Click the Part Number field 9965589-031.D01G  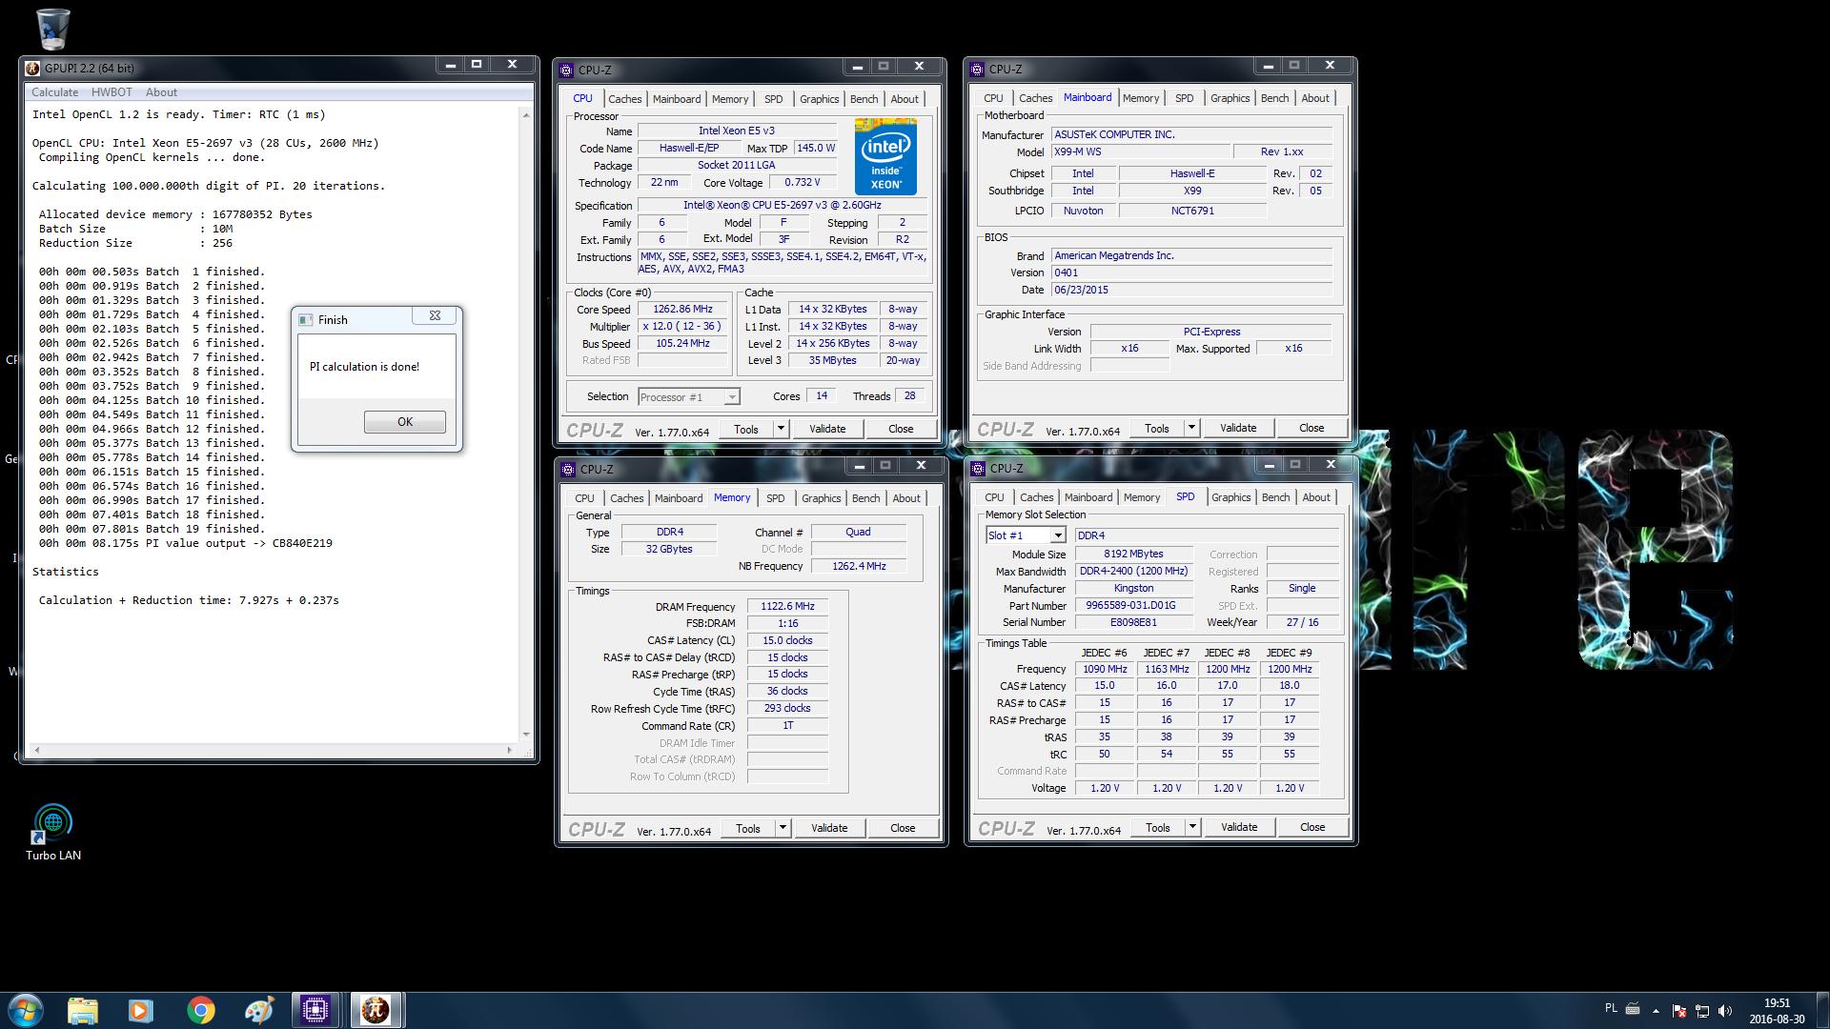coord(1133,605)
